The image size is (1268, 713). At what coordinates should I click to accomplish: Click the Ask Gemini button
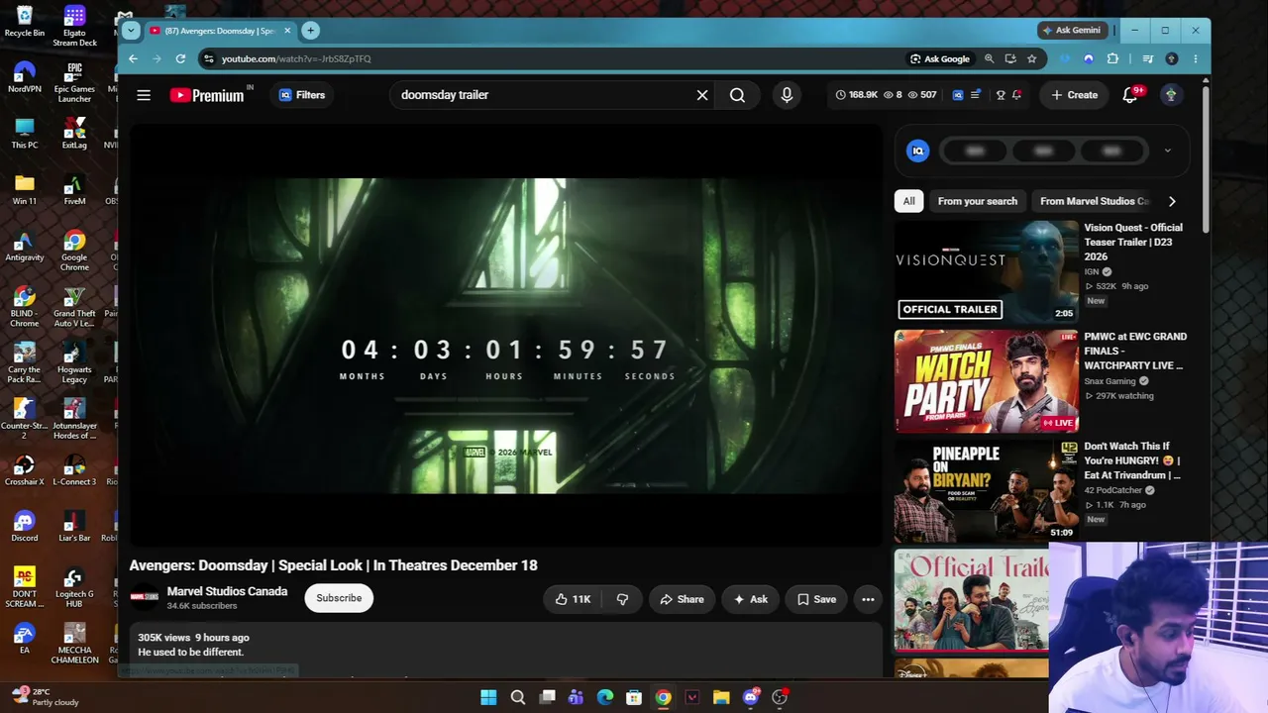1071,30
